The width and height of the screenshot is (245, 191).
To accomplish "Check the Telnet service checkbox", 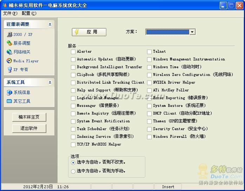I will [149, 52].
